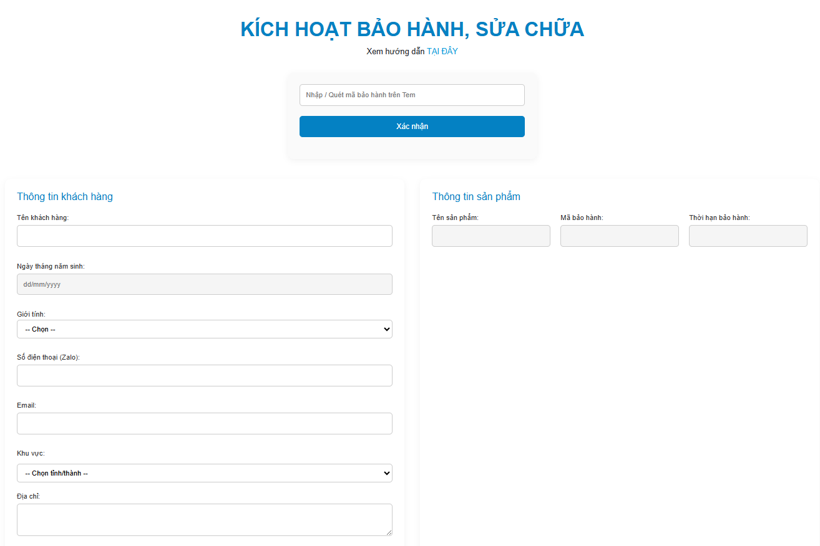
Task: Click into the Email input box
Action: [x=204, y=424]
